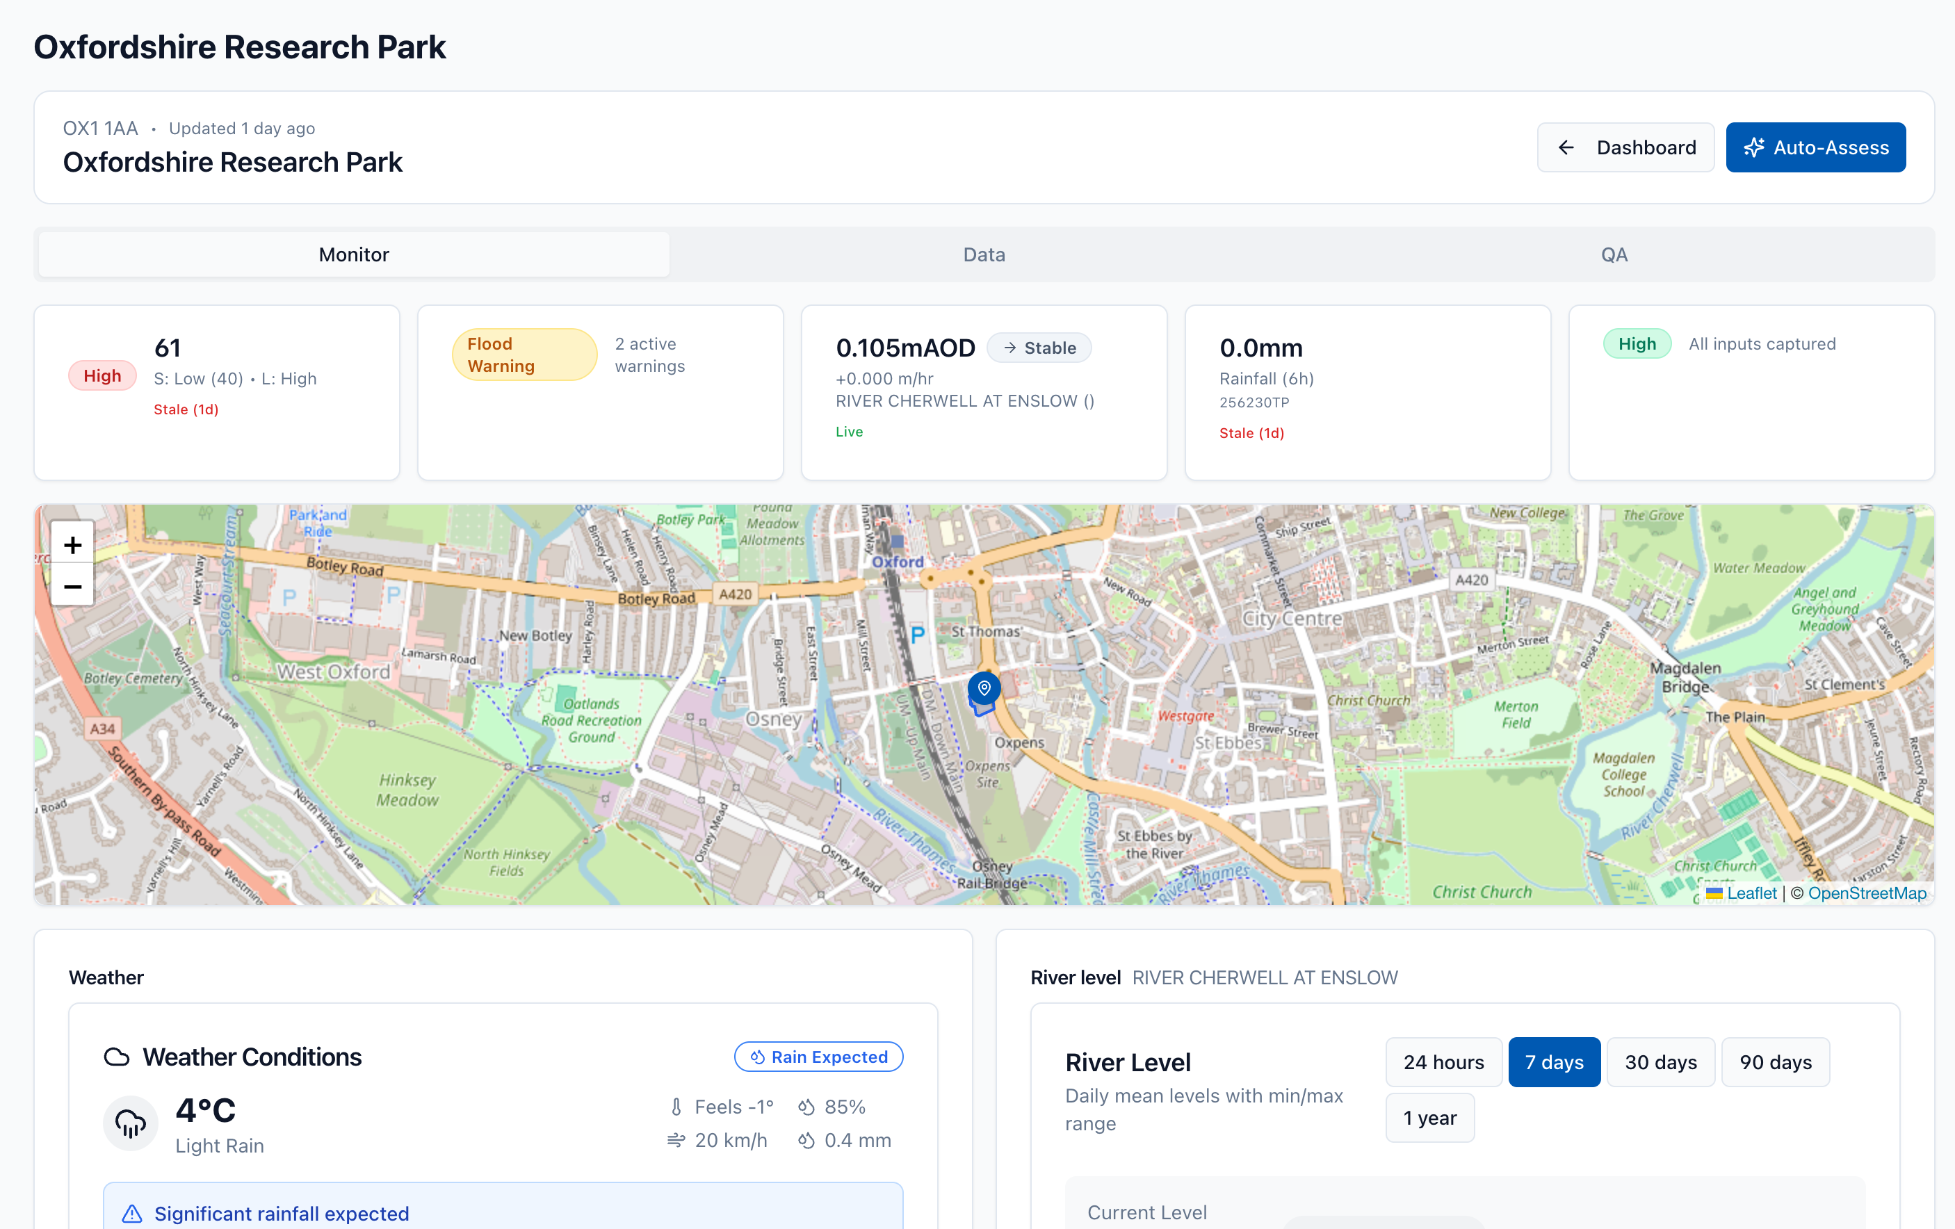The image size is (1955, 1229).
Task: Click the back arrow icon in Dashboard button
Action: tap(1566, 148)
